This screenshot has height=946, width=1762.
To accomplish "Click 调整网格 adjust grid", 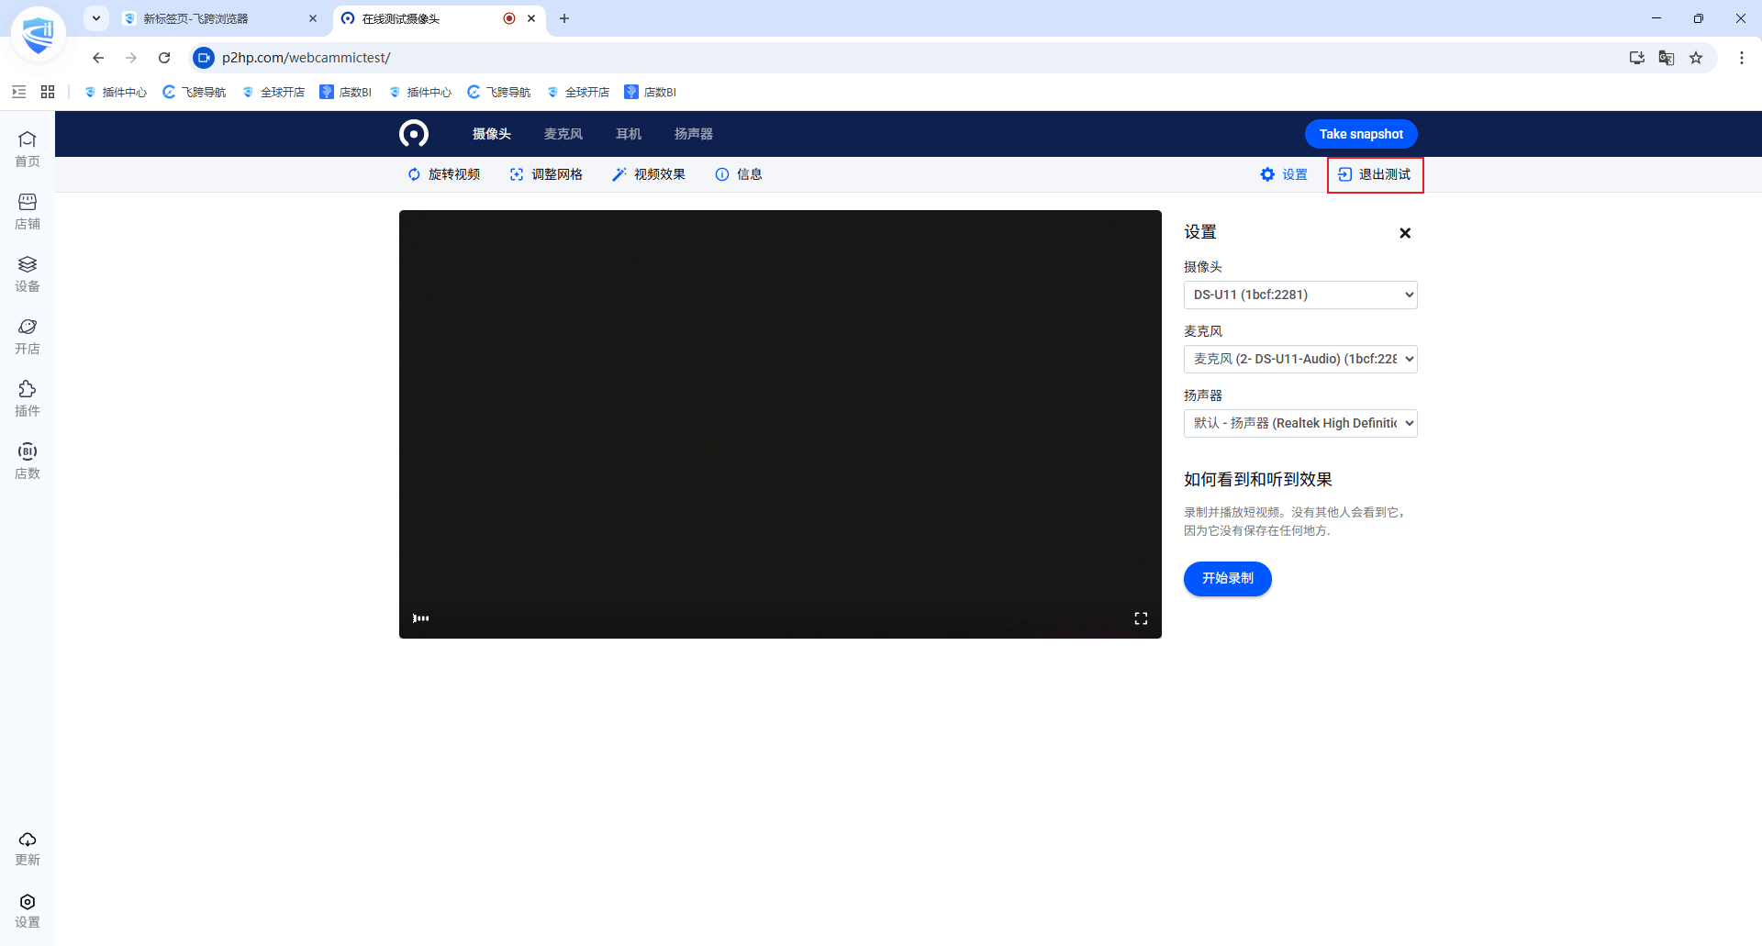I will point(547,174).
